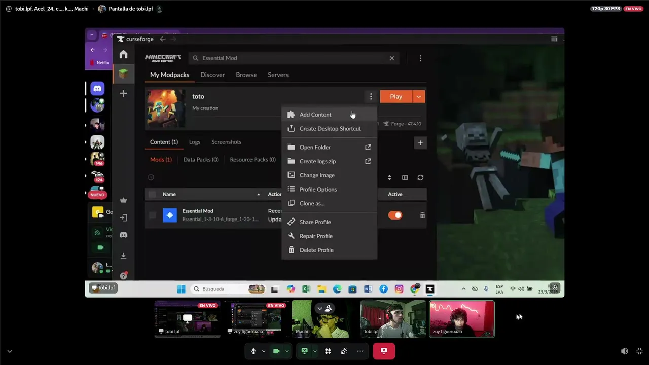Viewport: 649px width, 365px height.
Task: Toggle microphone mute in call controls
Action: [253, 351]
